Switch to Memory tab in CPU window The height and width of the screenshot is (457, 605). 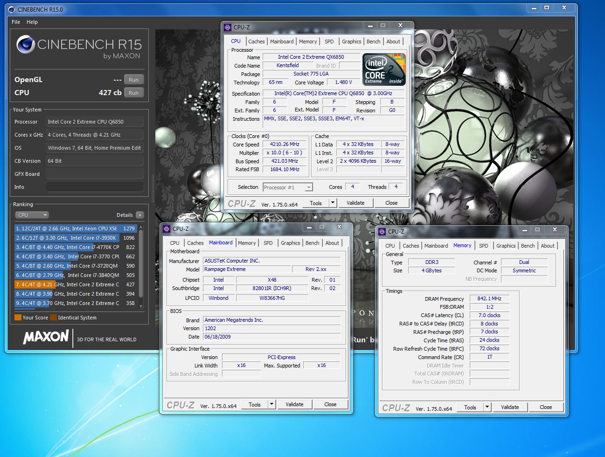308,42
